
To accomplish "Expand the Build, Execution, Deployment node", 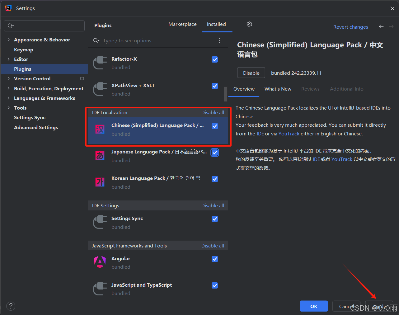I will click(8, 88).
